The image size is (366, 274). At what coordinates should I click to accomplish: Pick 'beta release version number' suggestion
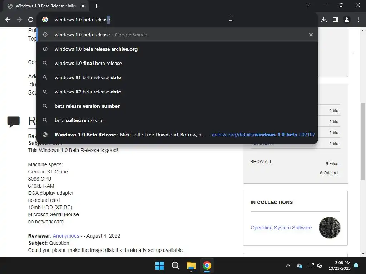coord(177,106)
